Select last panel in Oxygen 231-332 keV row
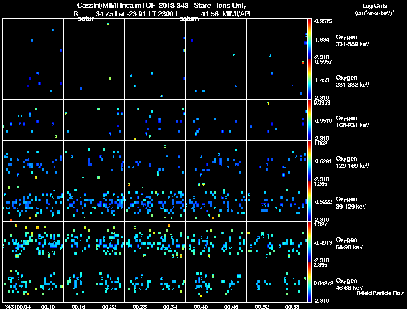 click(293, 79)
